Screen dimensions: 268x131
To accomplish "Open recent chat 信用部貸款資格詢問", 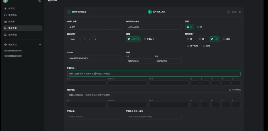I will pyautogui.click(x=13, y=56).
